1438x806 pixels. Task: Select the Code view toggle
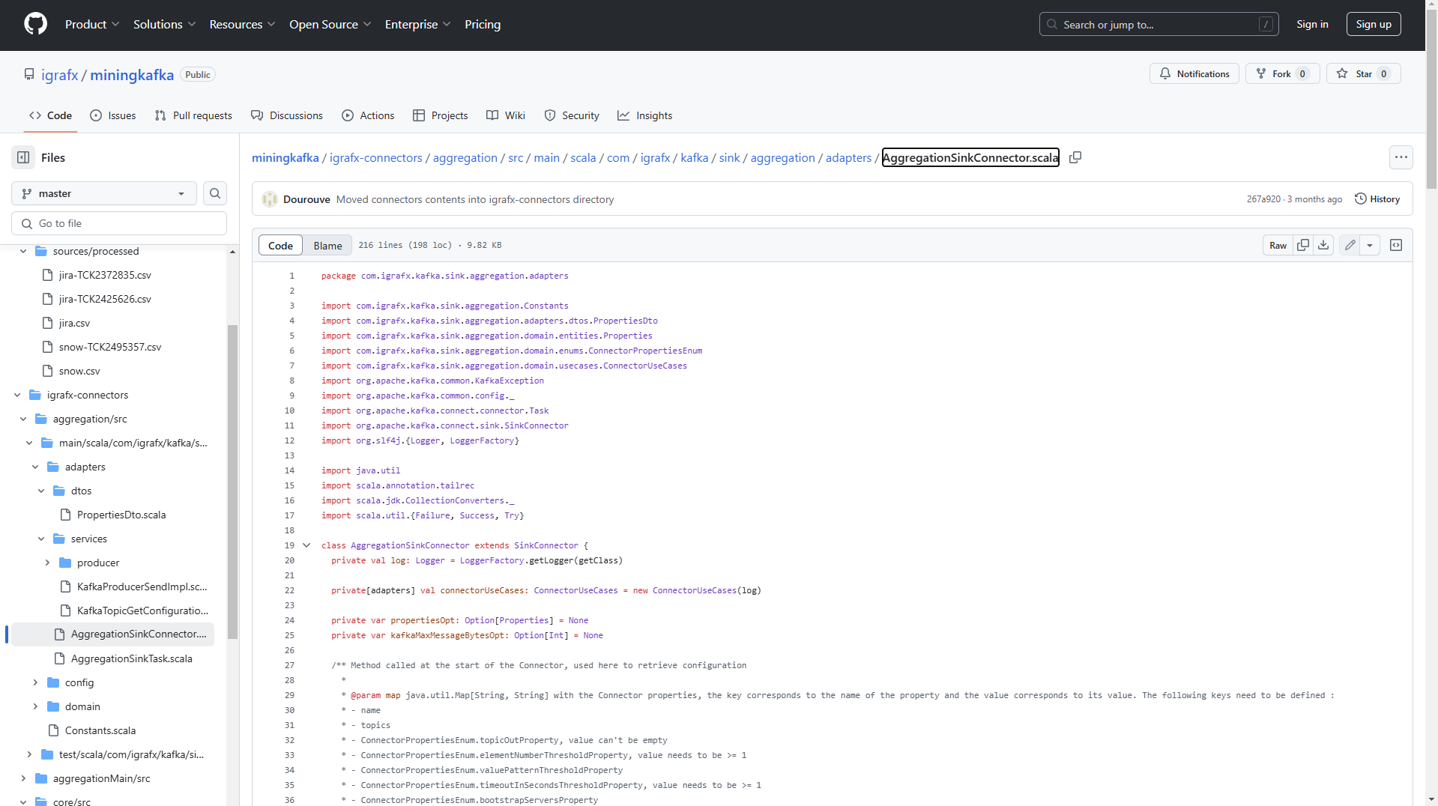[x=280, y=245]
